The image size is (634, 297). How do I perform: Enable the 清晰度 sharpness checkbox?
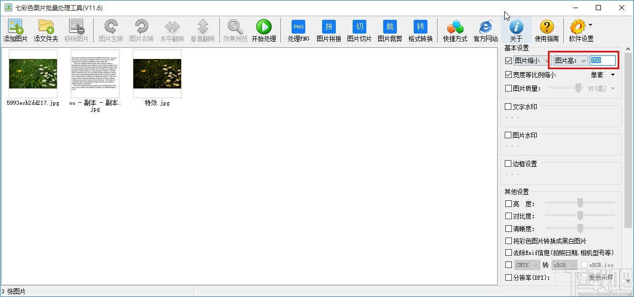coord(509,229)
